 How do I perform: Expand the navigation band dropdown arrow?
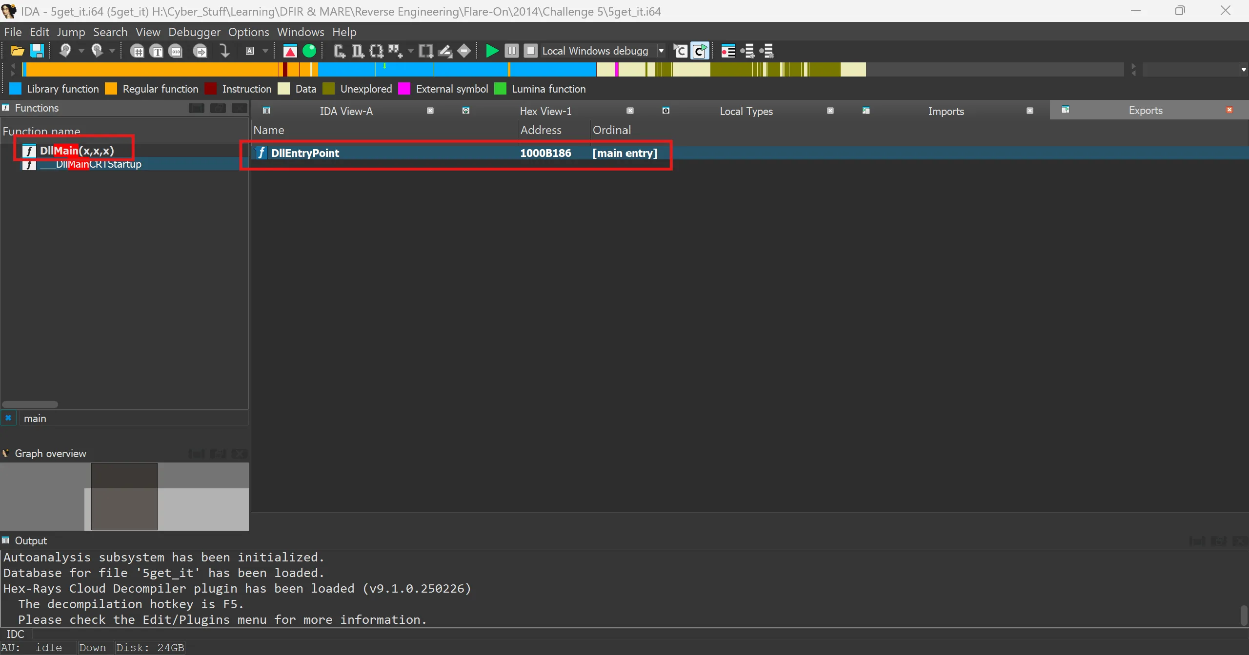[1243, 70]
